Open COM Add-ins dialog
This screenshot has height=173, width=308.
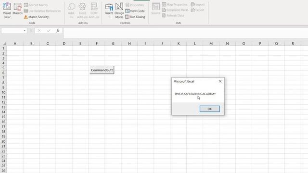94,11
